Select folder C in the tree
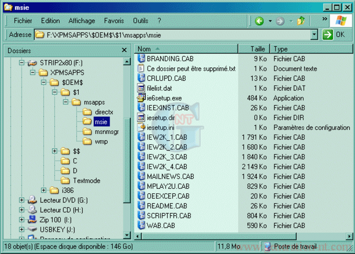 (75, 161)
